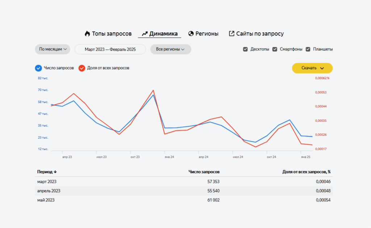
Task: Expand the Все регионы dropdown
Action: pos(170,49)
